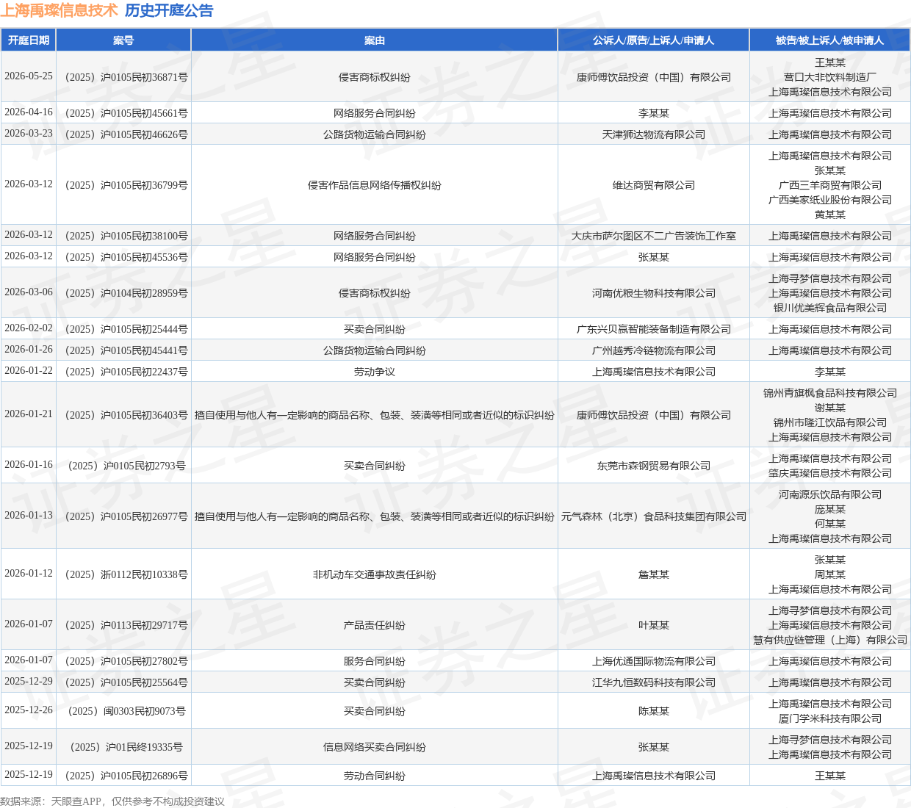Click date cell 2026-03-06
Screen dimensions: 911x808
pos(29,292)
